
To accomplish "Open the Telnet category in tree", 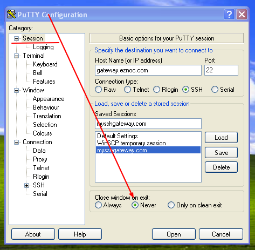I will coord(41,168).
